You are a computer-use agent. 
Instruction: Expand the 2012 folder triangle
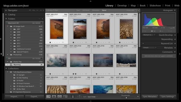(x=11, y=43)
